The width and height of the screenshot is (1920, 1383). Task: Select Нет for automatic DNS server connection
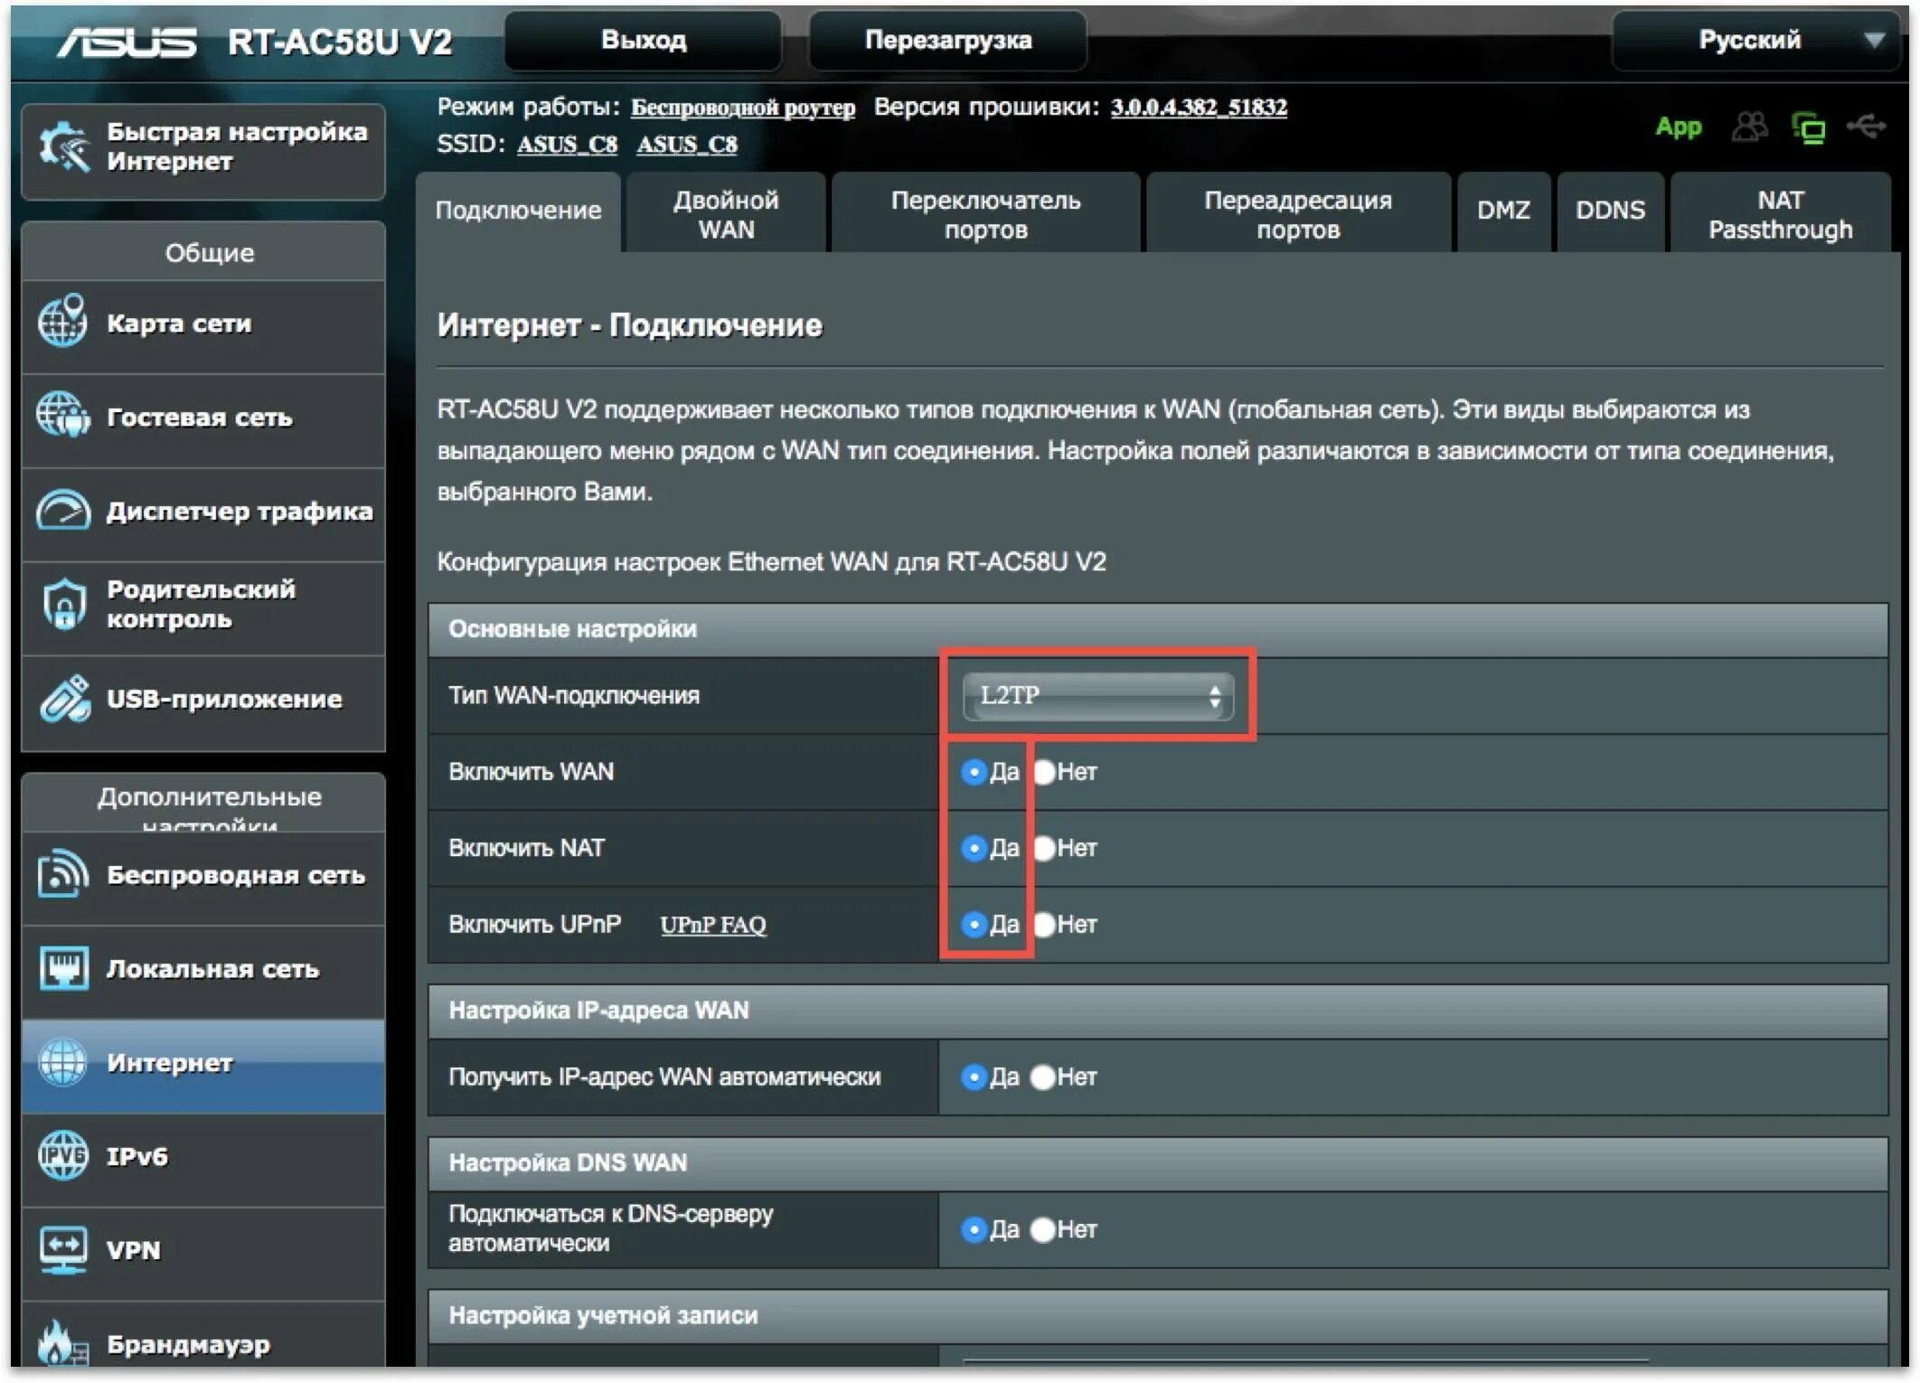click(x=1043, y=1229)
